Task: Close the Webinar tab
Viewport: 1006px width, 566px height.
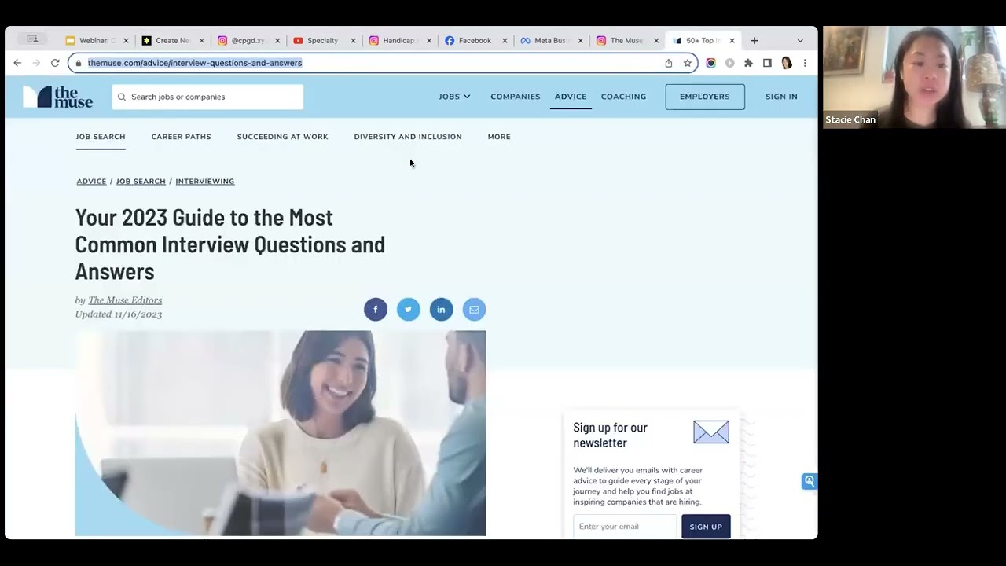Action: [126, 41]
